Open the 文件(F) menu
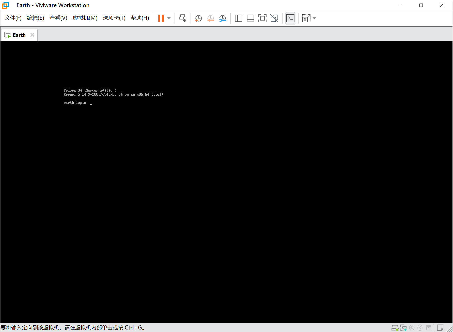Image resolution: width=453 pixels, height=332 pixels. (13, 18)
